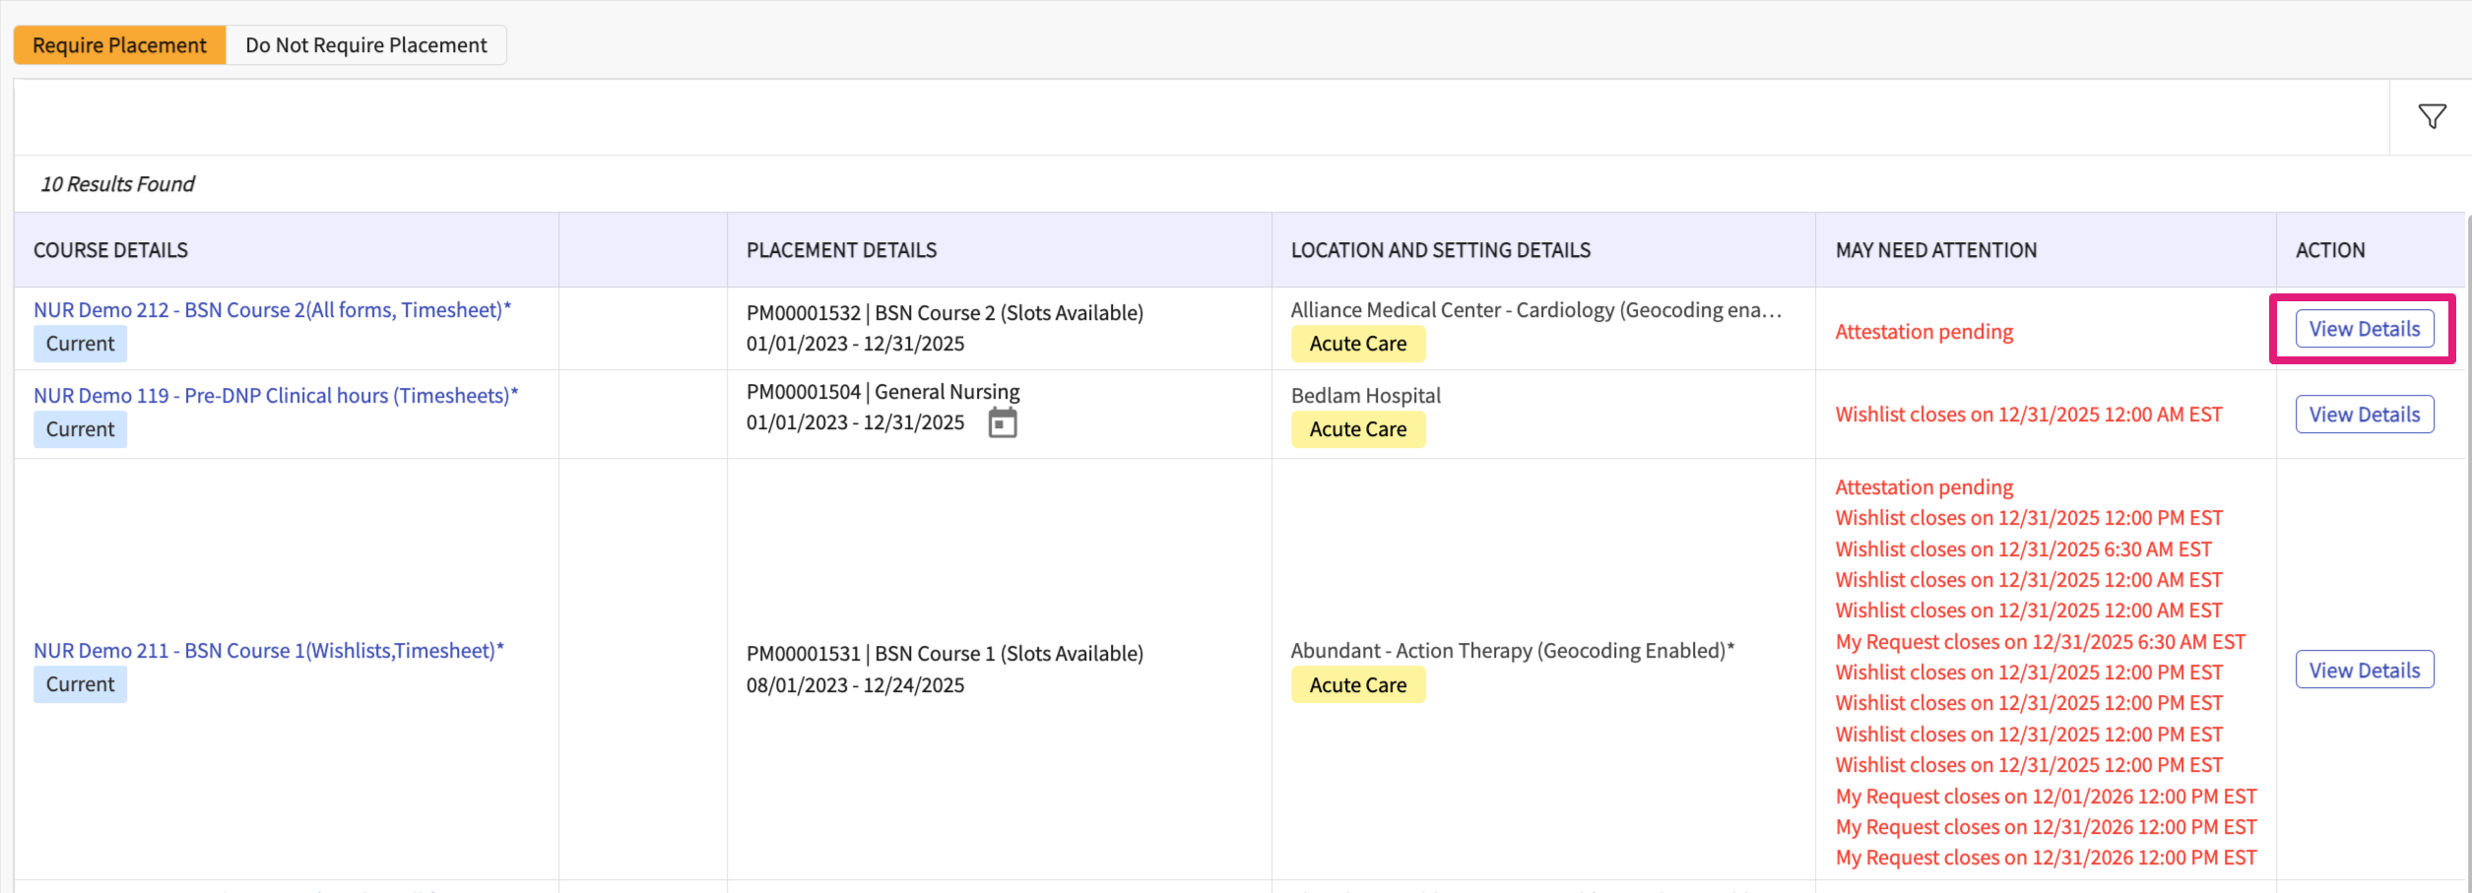Click May Need Attention column header
Image resolution: width=2472 pixels, height=893 pixels.
(x=1935, y=250)
